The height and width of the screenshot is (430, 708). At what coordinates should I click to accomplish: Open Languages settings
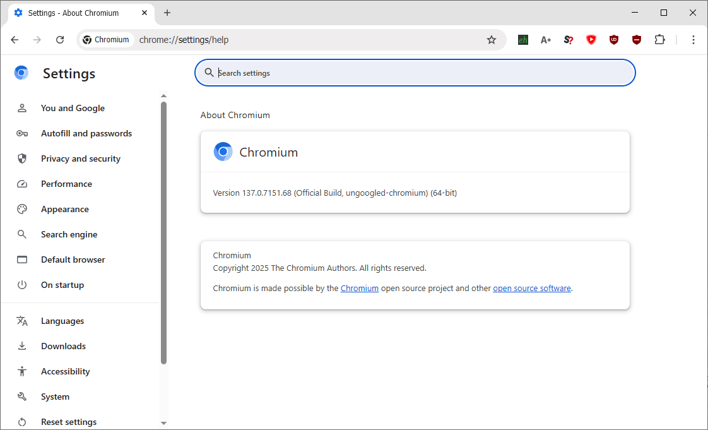[62, 321]
